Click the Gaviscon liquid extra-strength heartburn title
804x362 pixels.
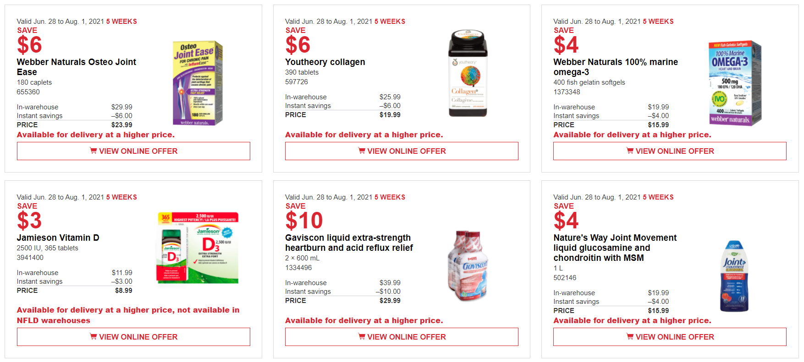pyautogui.click(x=349, y=243)
